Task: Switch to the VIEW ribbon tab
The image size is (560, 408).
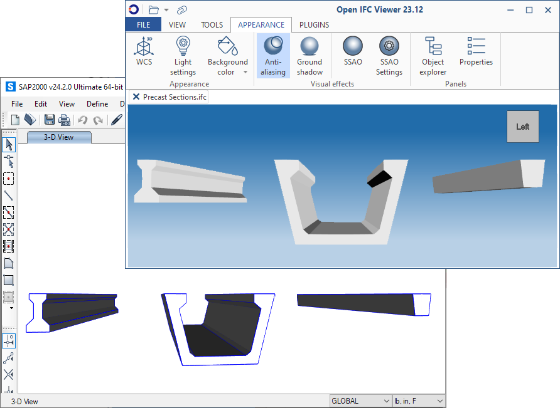Action: pos(178,25)
